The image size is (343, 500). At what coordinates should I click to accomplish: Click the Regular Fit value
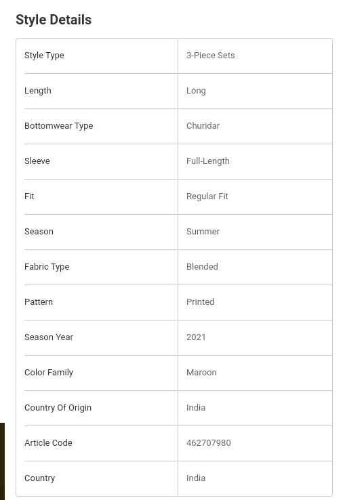point(207,196)
